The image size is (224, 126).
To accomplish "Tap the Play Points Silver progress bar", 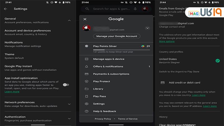I will click(x=121, y=50).
